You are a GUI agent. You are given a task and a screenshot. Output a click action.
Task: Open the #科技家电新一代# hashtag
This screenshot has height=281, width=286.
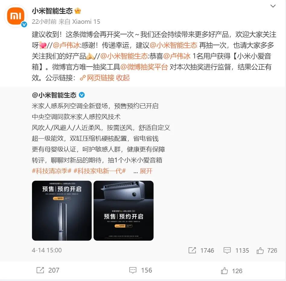point(100,171)
